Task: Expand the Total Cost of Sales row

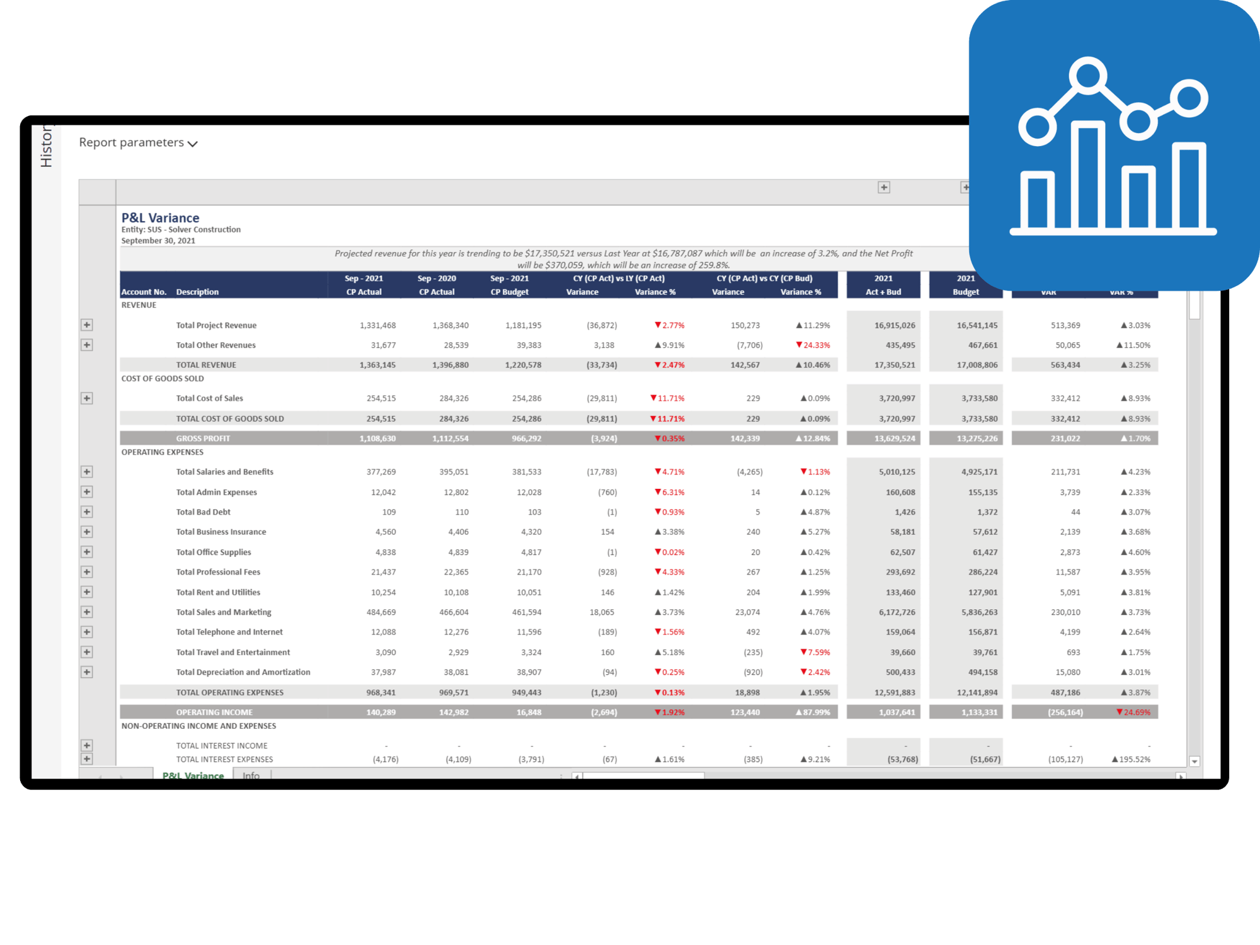Action: pos(87,398)
